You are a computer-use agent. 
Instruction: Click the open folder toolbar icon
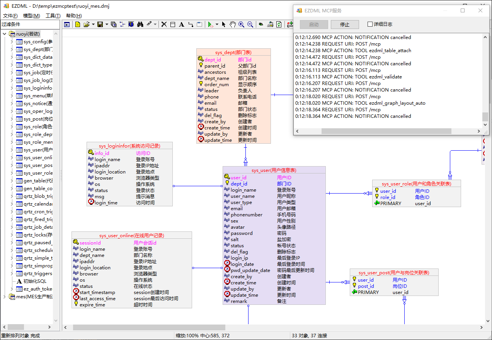[87, 24]
